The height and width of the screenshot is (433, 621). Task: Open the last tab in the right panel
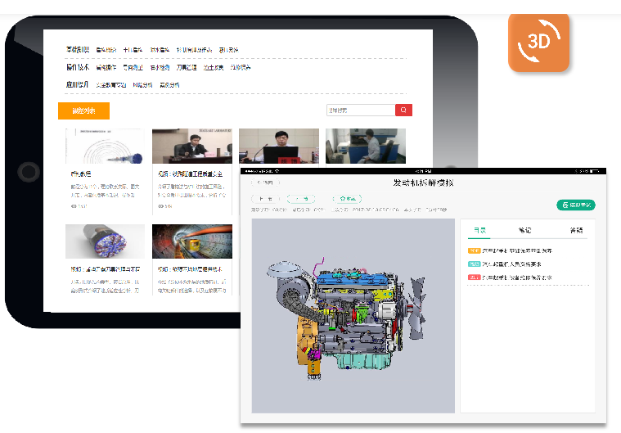(x=576, y=230)
